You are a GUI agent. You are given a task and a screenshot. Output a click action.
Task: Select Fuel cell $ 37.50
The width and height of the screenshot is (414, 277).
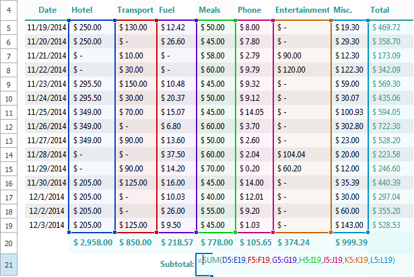(x=173, y=155)
